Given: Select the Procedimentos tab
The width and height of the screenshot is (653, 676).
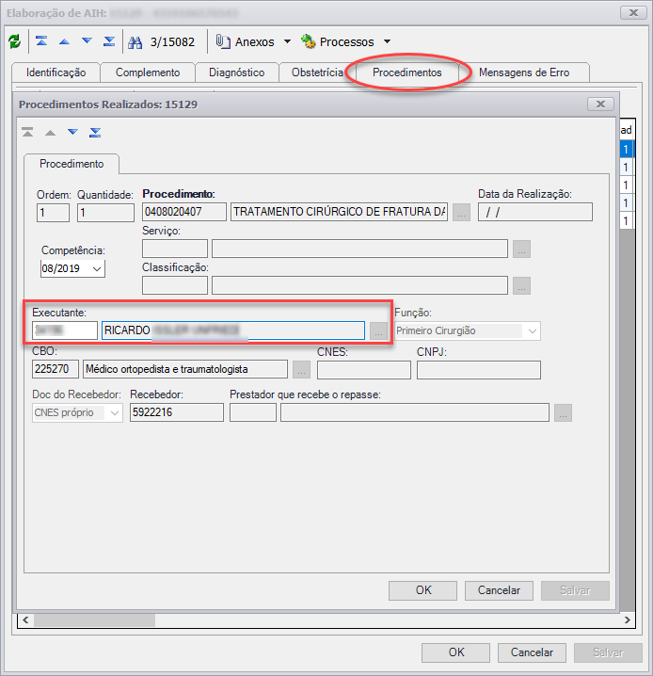Looking at the screenshot, I should coord(407,72).
